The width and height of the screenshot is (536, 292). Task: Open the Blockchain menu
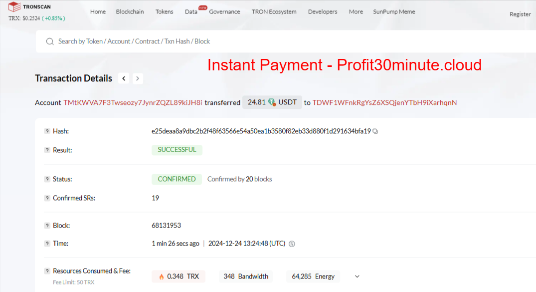tap(130, 11)
